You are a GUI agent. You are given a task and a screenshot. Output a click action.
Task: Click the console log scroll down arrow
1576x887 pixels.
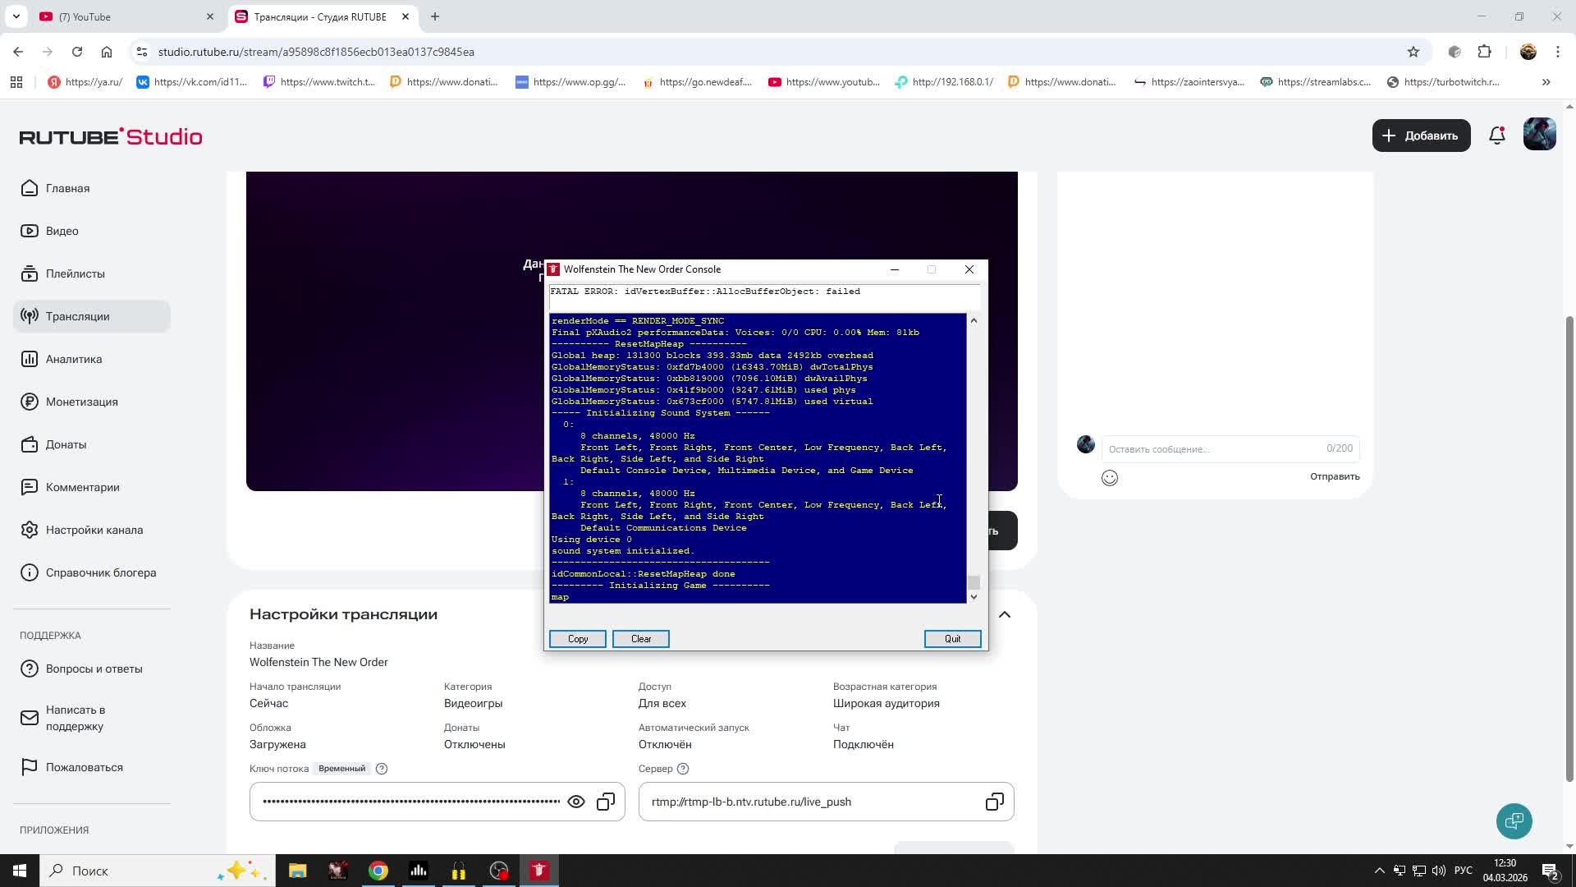974,597
